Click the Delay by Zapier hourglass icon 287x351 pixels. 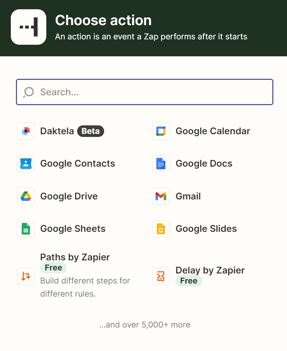point(161,276)
